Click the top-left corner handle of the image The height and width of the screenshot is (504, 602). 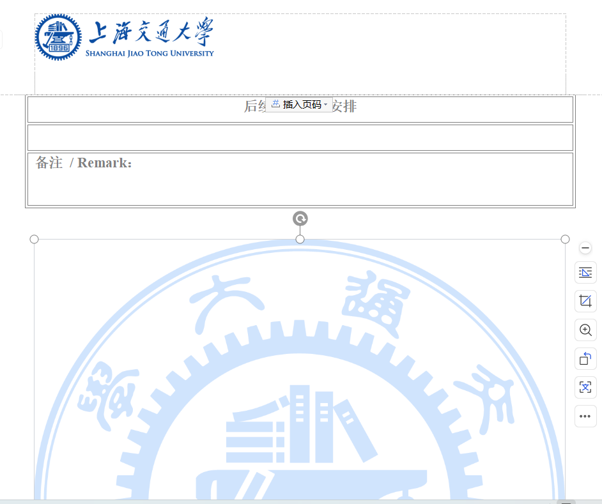tap(34, 239)
